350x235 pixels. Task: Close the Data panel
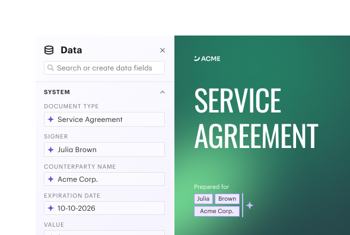tap(163, 50)
